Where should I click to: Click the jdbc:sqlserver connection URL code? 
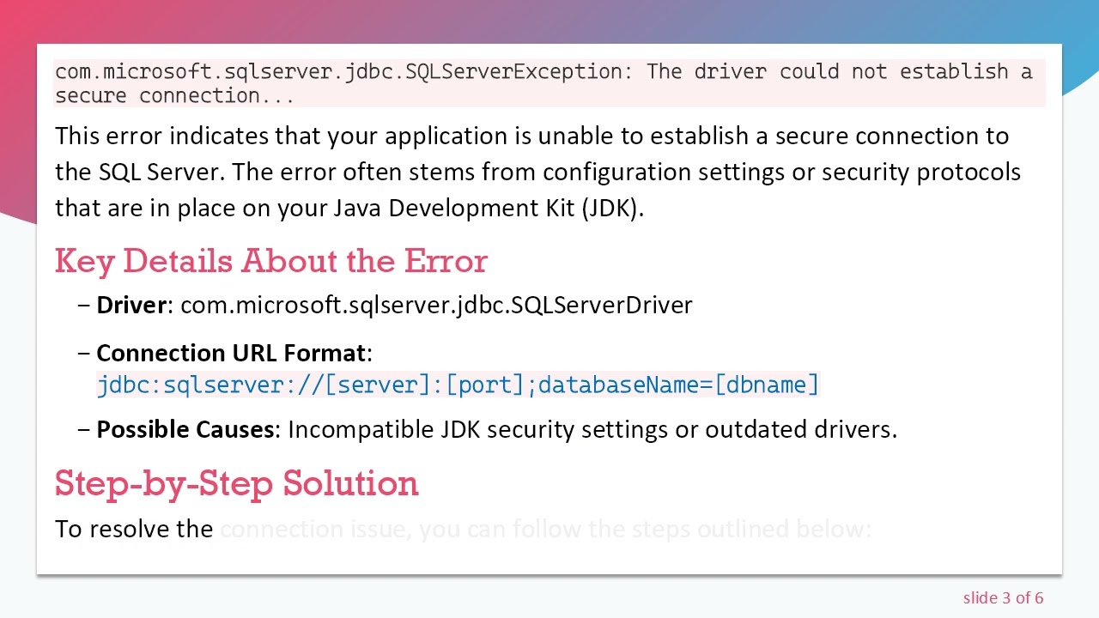tap(458, 385)
